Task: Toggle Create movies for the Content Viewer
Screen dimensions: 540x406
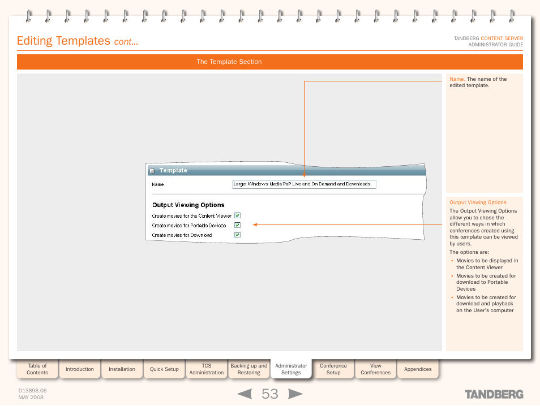Action: pos(238,216)
